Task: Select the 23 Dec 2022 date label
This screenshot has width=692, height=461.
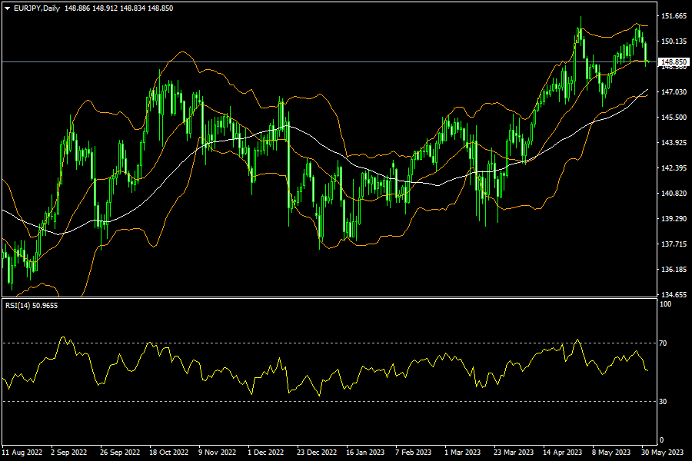Action: coord(317,453)
